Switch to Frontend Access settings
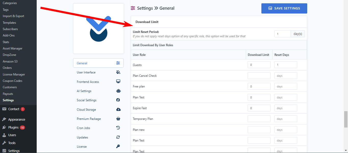 point(98,82)
